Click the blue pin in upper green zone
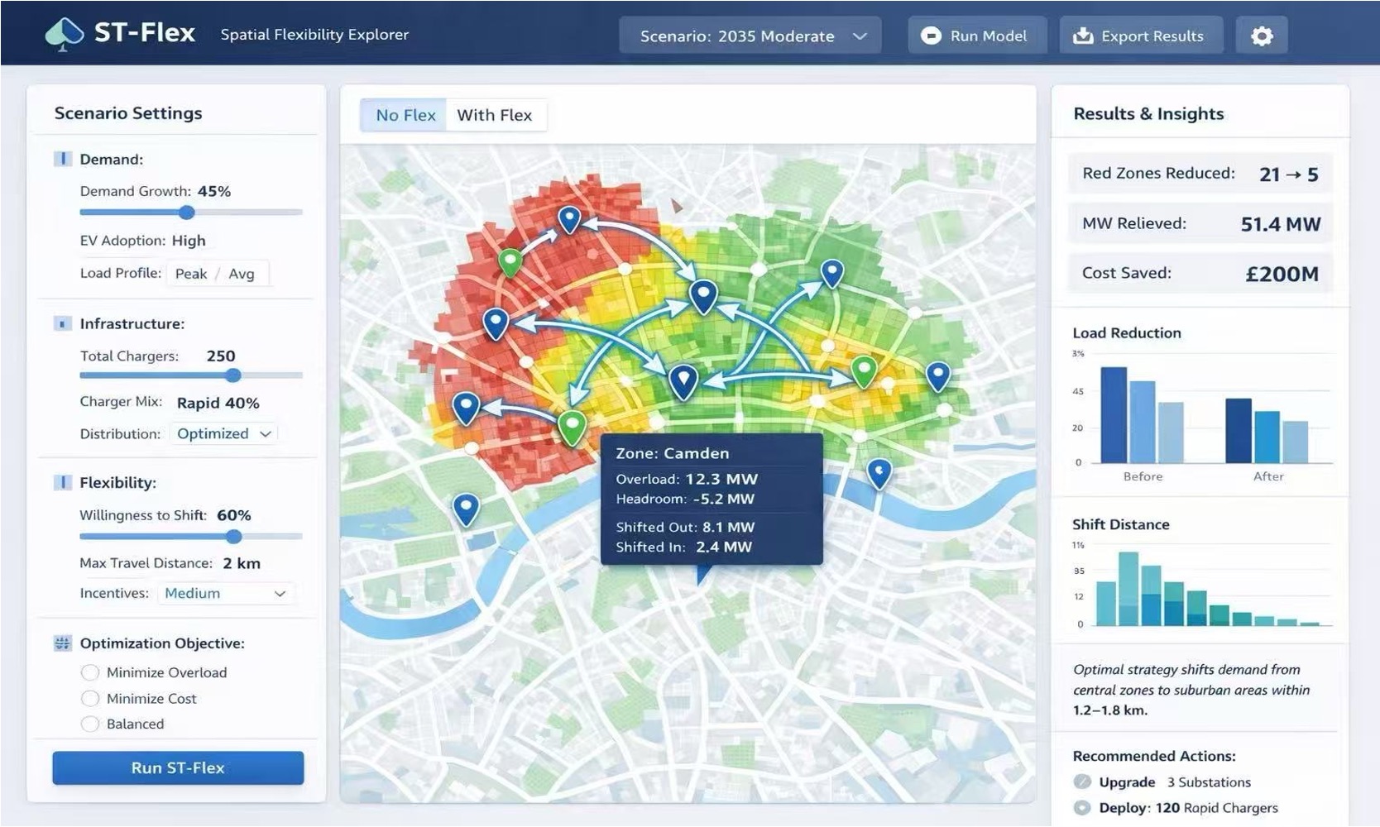This screenshot has height=827, width=1380. pyautogui.click(x=831, y=272)
